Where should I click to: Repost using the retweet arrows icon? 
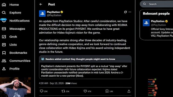pyautogui.click(x=63, y=91)
